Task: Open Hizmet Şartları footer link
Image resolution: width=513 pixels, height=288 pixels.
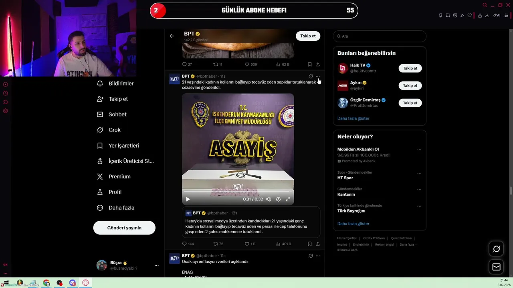Action: pos(347,238)
